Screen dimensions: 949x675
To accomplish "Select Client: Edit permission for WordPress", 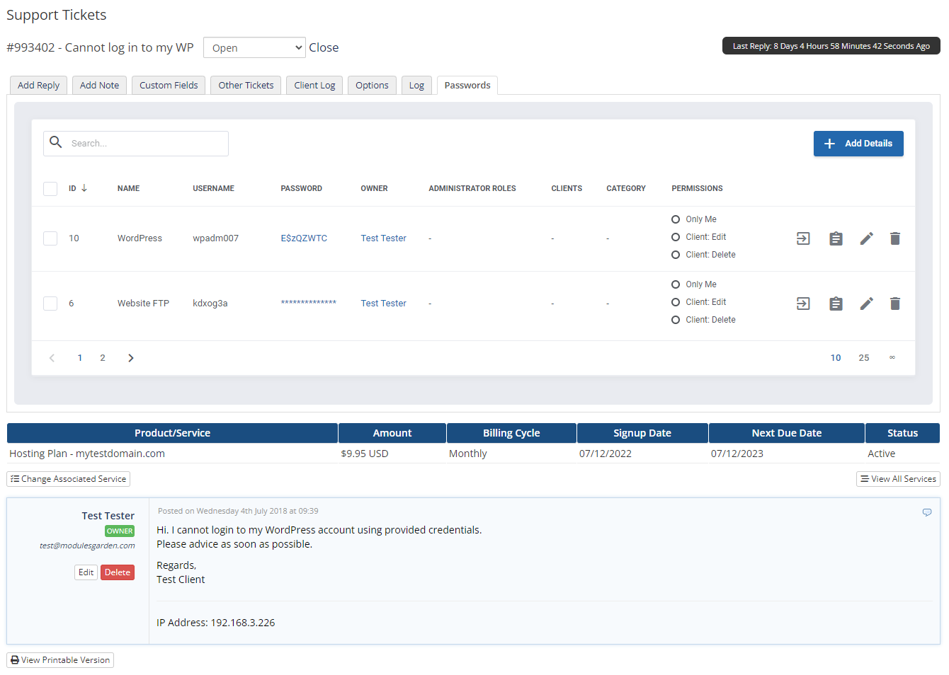I will coord(676,237).
